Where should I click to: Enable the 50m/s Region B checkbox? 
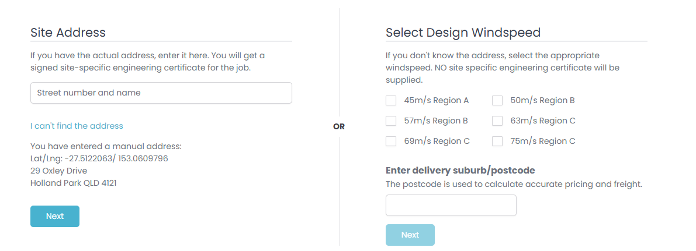(497, 100)
